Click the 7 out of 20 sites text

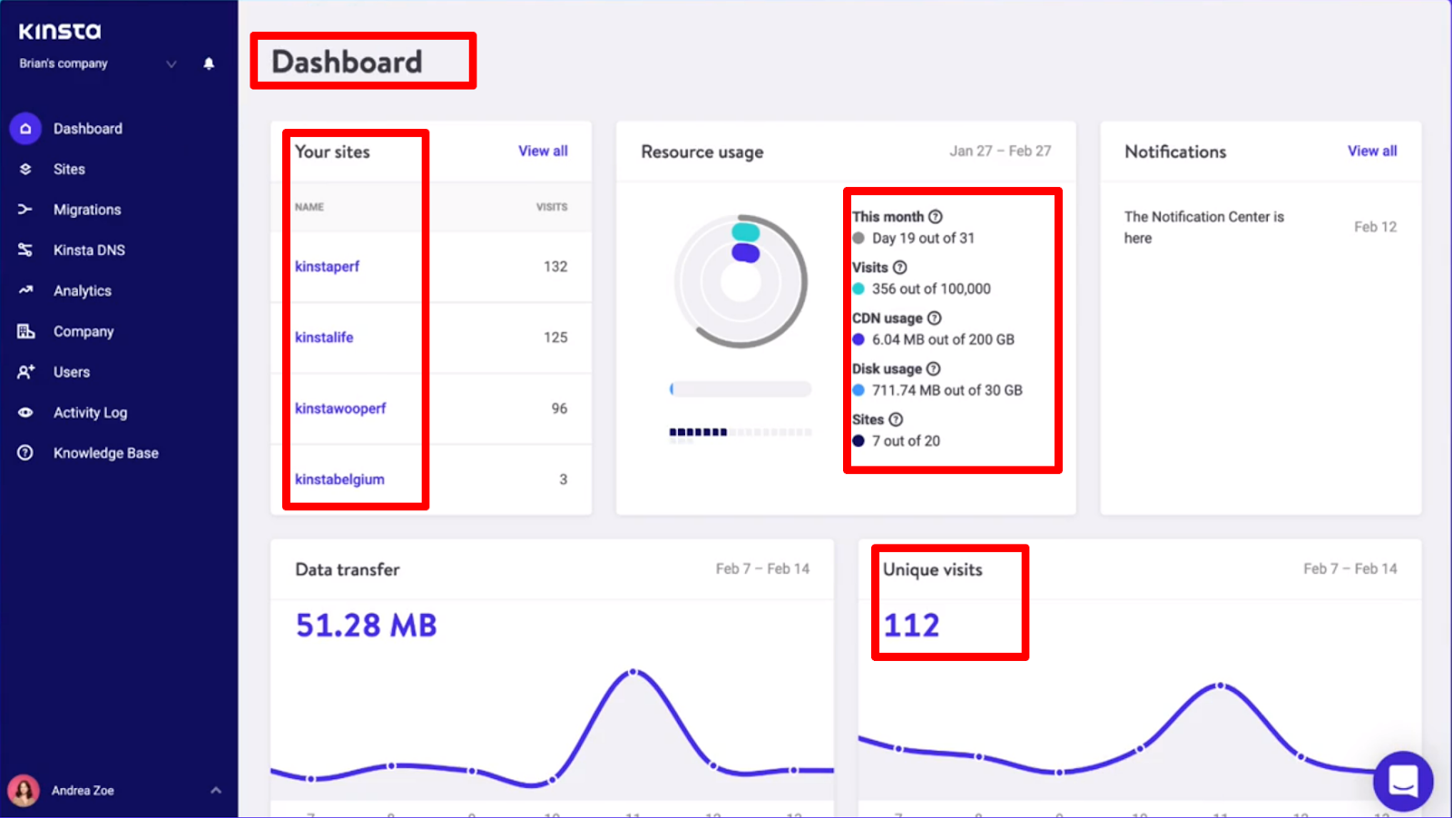906,441
